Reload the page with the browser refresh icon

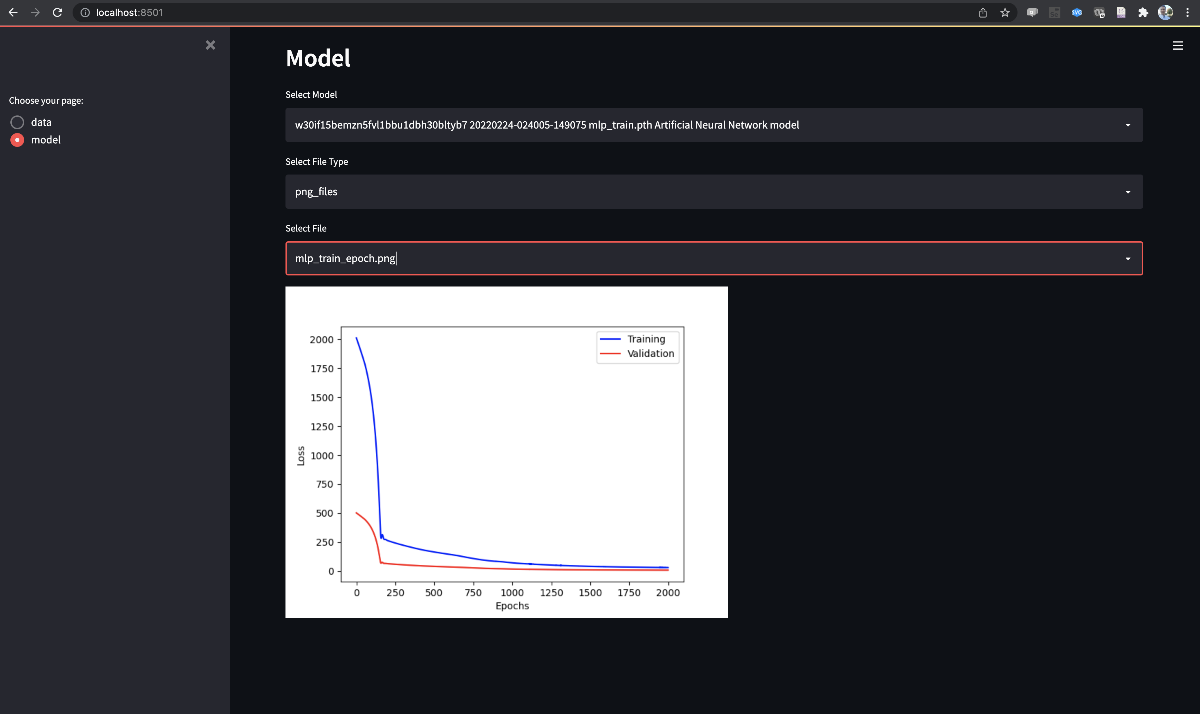pos(57,12)
